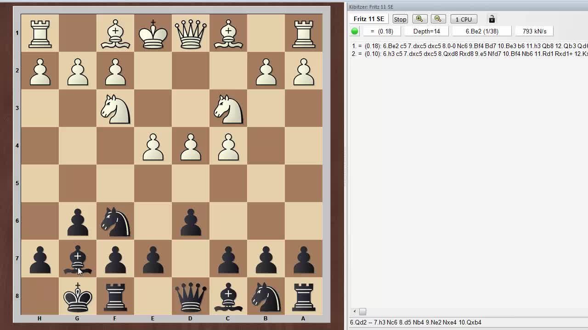The image size is (588, 330).
Task: Open the Fritz 11 SE engine selector
Action: 369,19
